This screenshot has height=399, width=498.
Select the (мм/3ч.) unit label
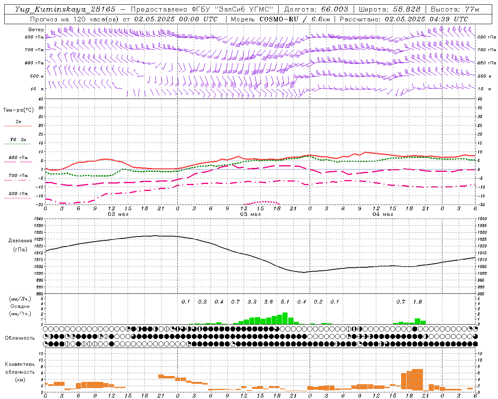point(20,299)
